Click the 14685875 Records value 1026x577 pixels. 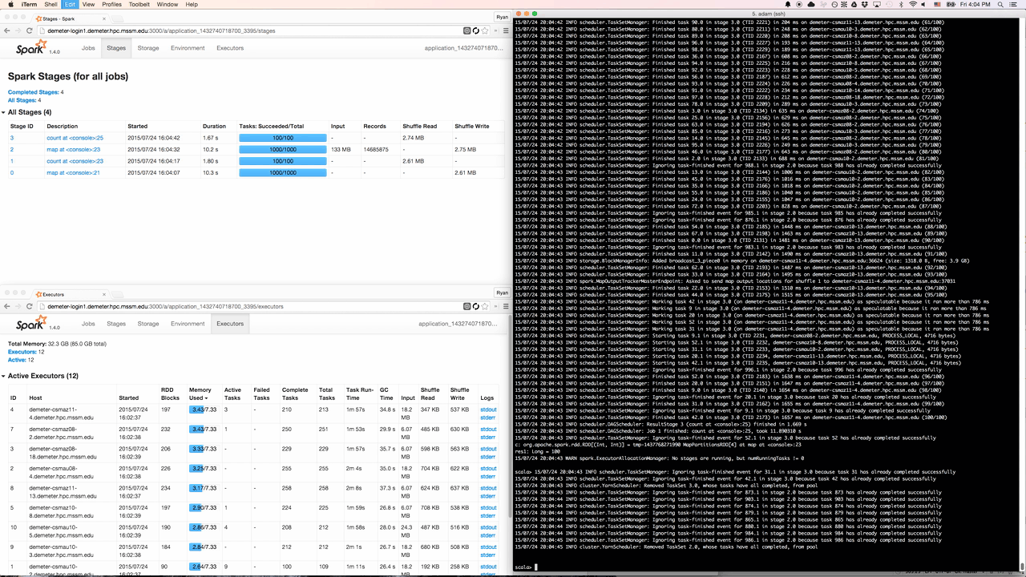pos(376,150)
